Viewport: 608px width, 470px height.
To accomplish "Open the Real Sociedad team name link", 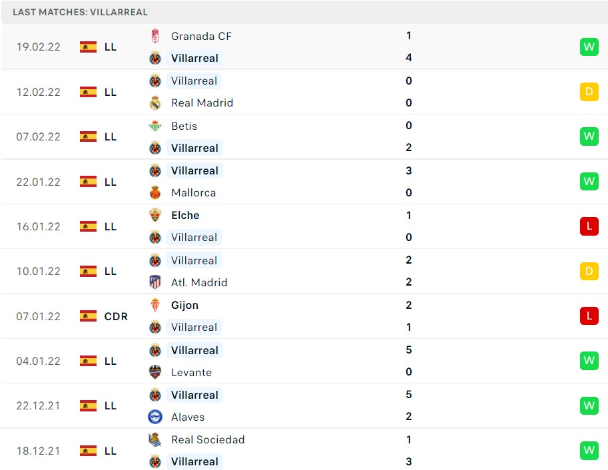I will point(208,439).
